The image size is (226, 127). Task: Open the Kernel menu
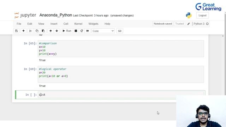[x=78, y=24]
